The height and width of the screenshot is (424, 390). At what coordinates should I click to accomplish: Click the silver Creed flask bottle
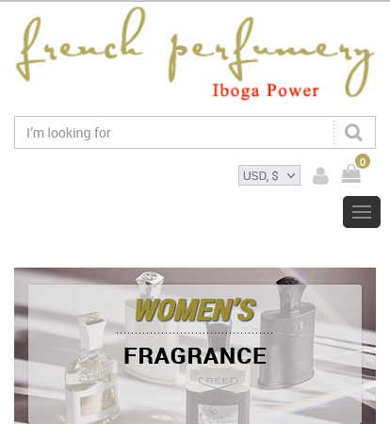(x=287, y=333)
